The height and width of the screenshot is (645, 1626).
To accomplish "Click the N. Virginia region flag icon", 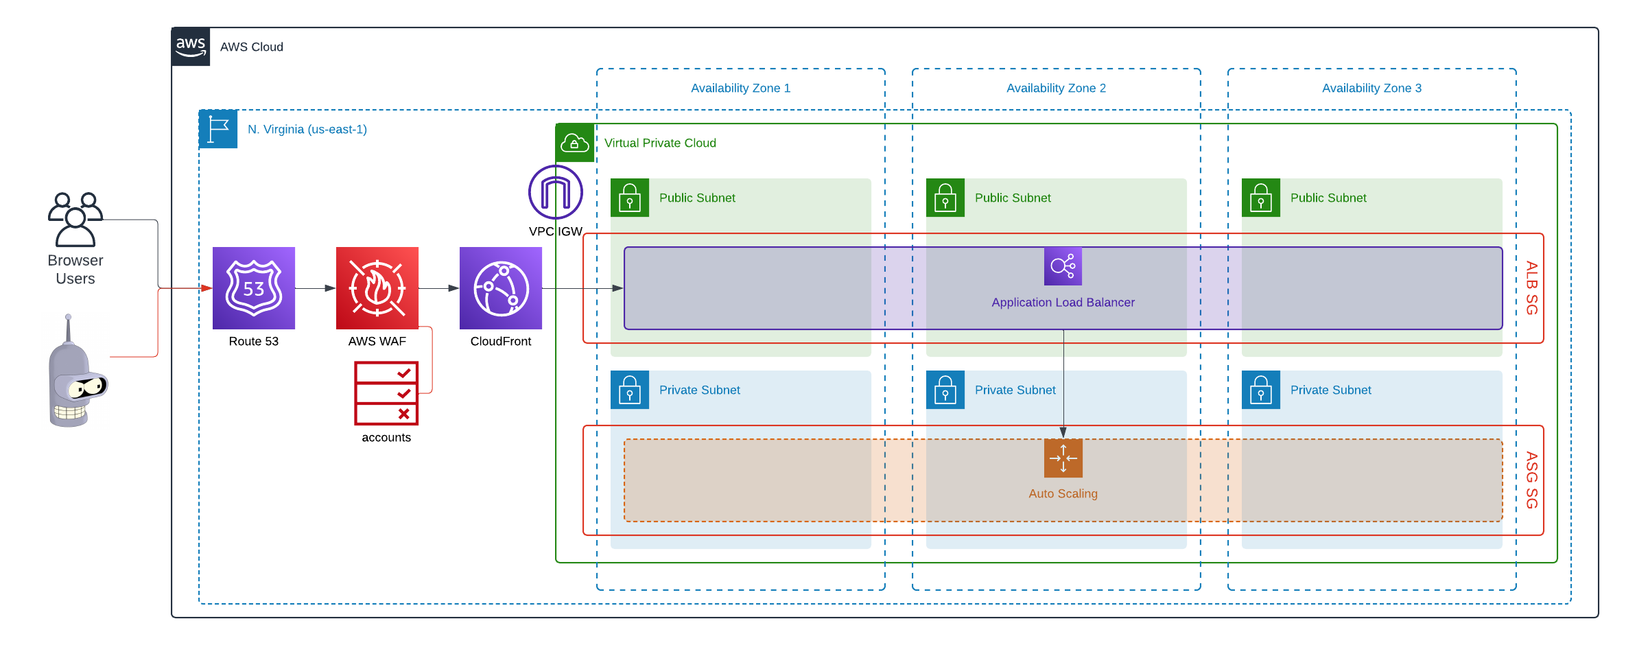I will [218, 129].
